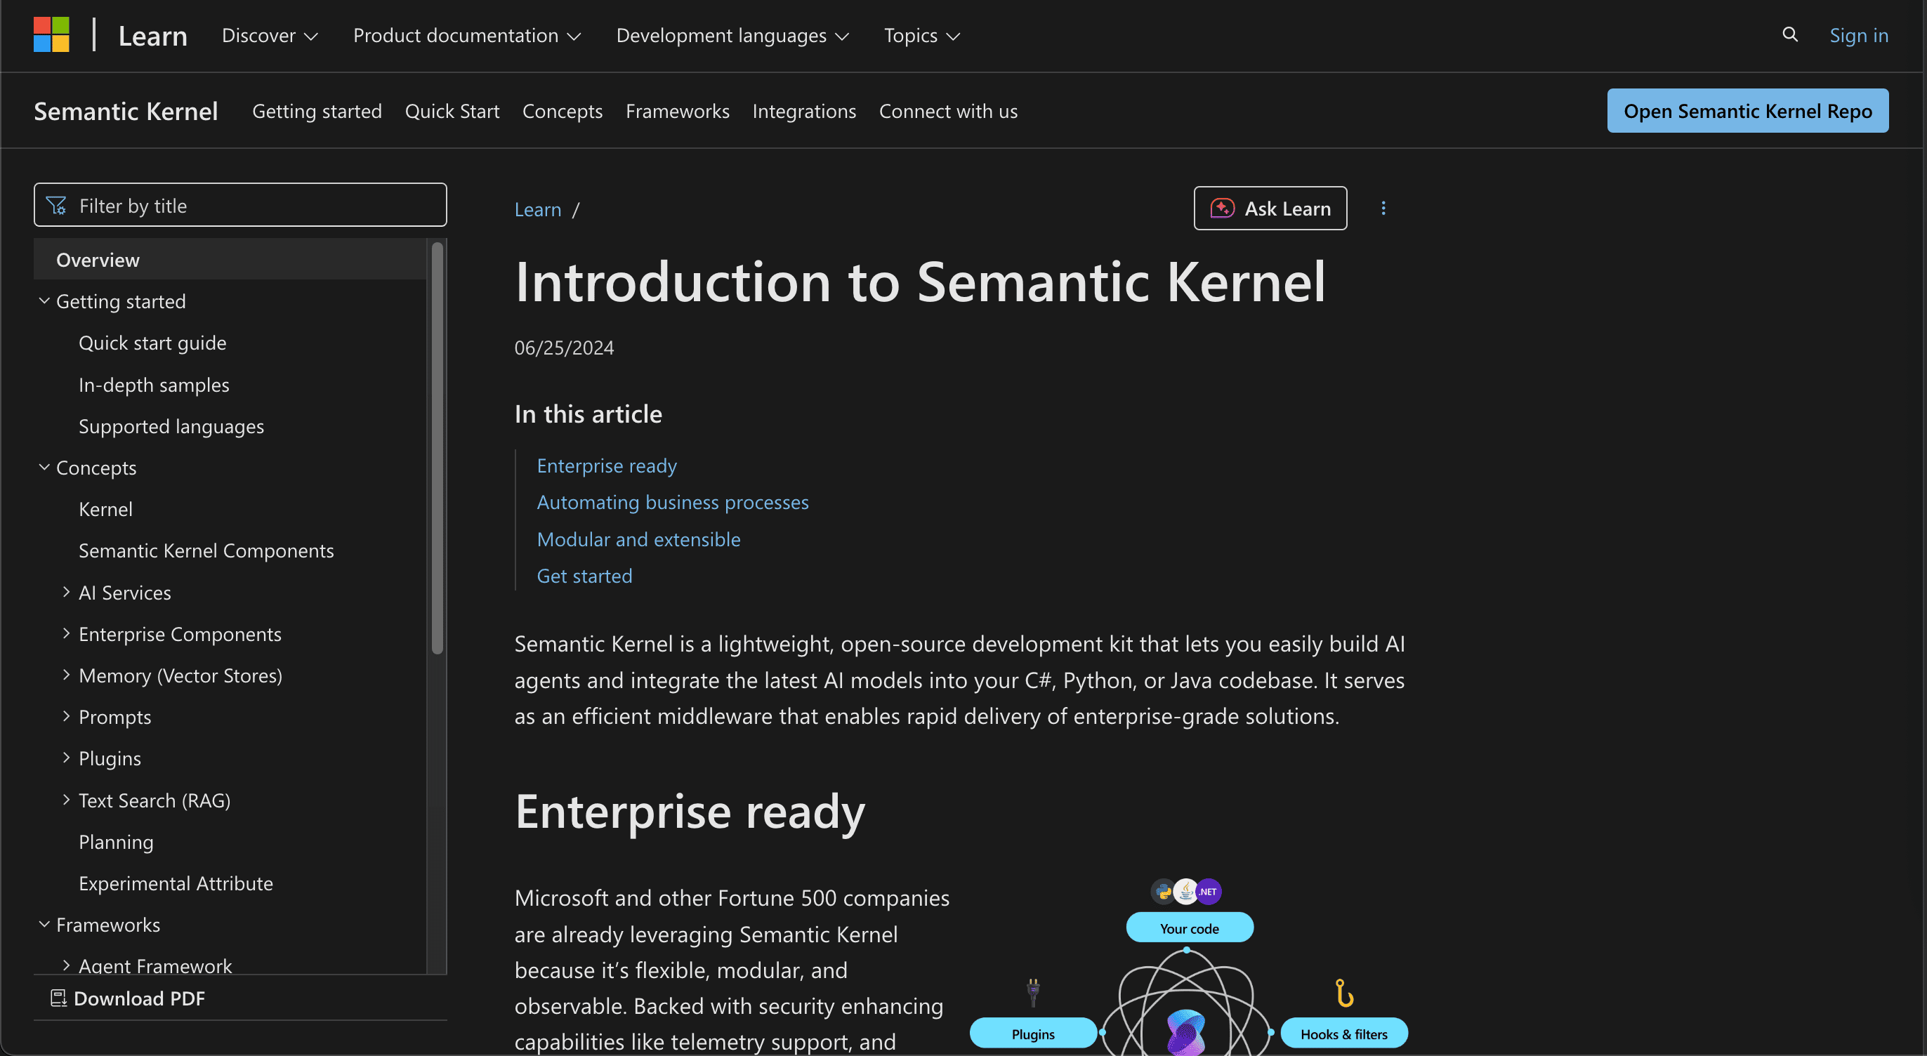Screen dimensions: 1927x1056
Task: Open Experimental Attribute in sidebar
Action: coord(176,883)
